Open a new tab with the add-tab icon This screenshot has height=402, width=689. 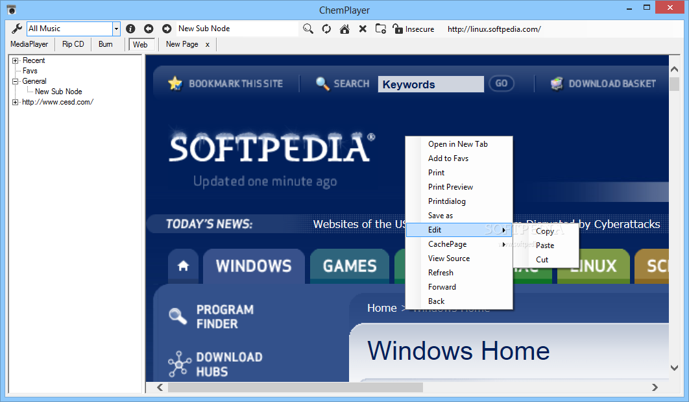click(x=381, y=29)
